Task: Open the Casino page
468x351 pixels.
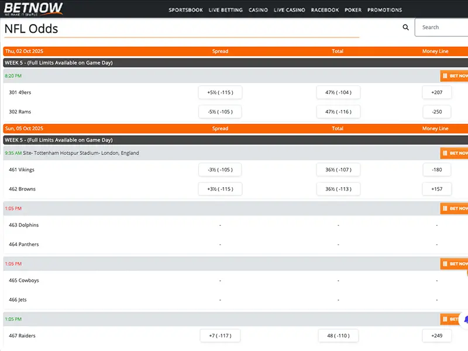Action: 258,10
